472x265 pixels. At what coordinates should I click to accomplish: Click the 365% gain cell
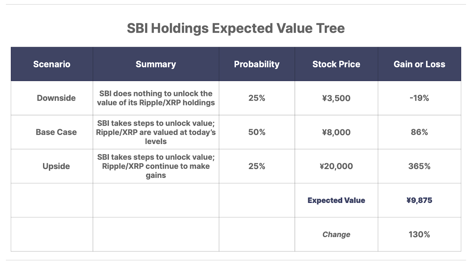(419, 166)
